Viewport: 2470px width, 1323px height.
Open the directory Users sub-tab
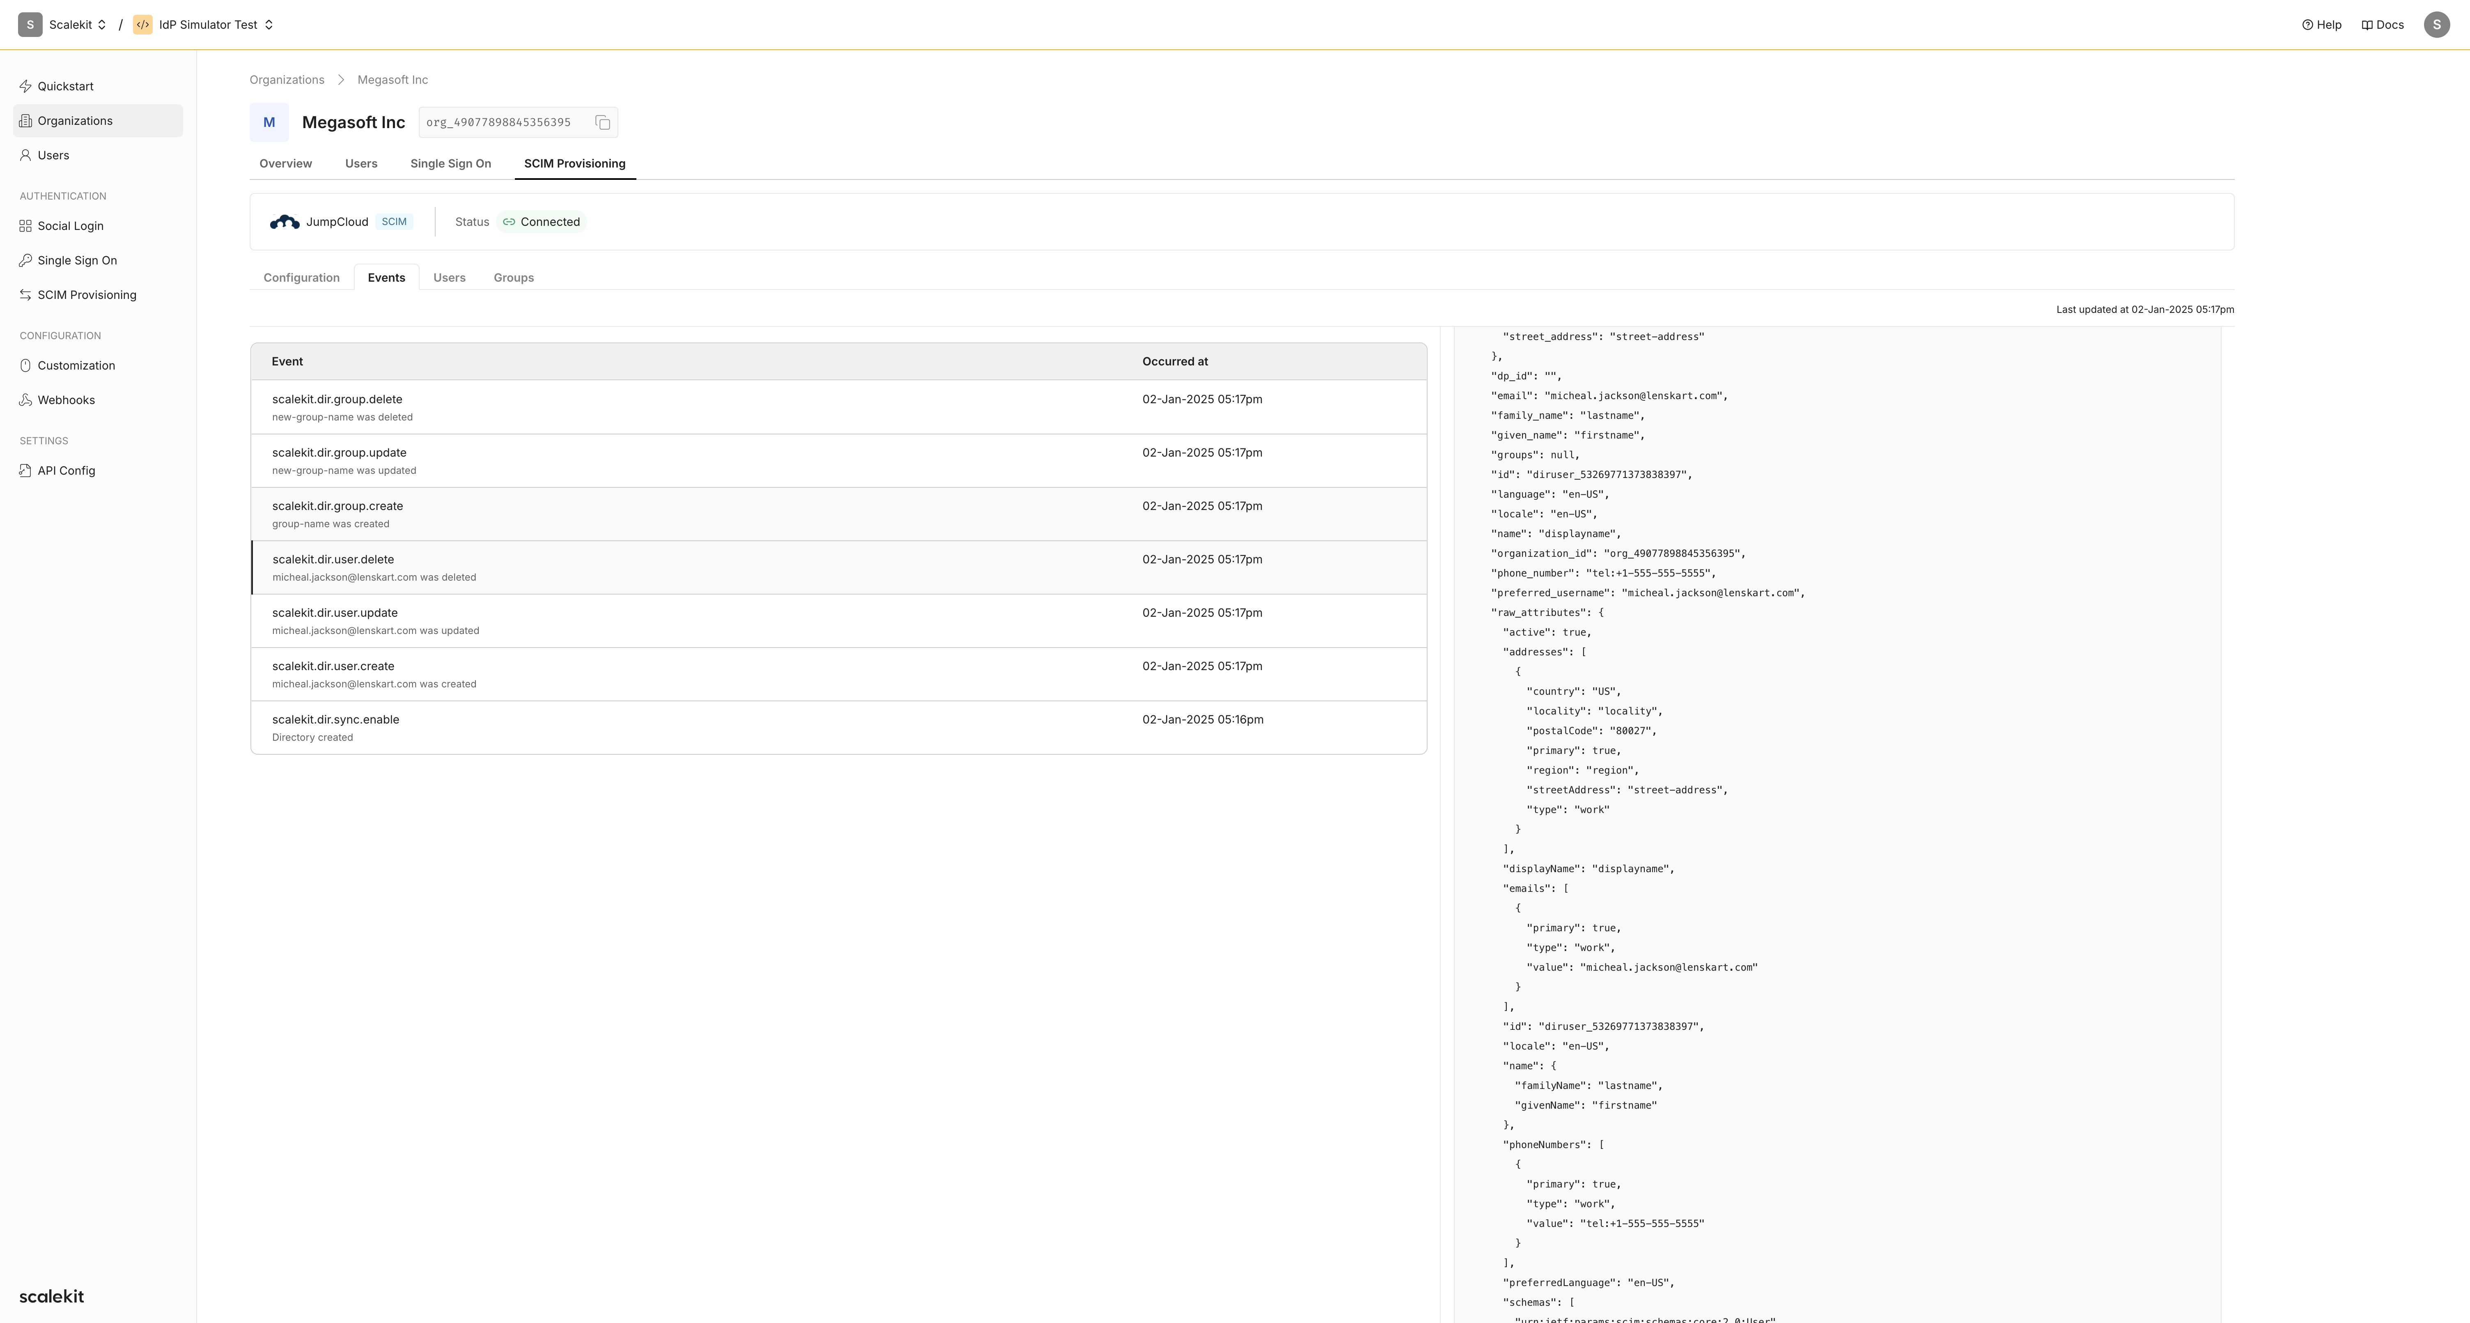tap(450, 278)
